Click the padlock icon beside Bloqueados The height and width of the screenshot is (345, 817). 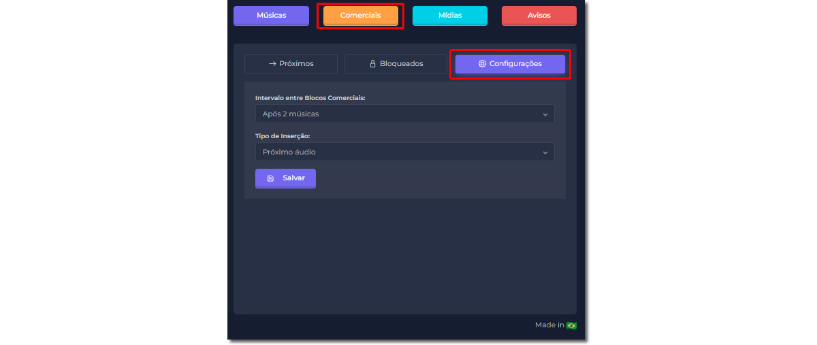[x=372, y=64]
